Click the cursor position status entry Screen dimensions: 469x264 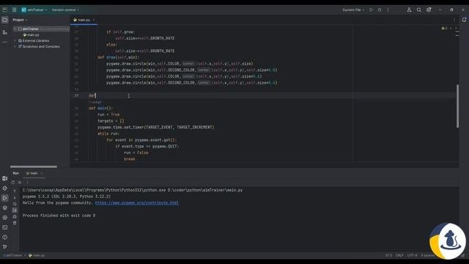tap(388, 256)
